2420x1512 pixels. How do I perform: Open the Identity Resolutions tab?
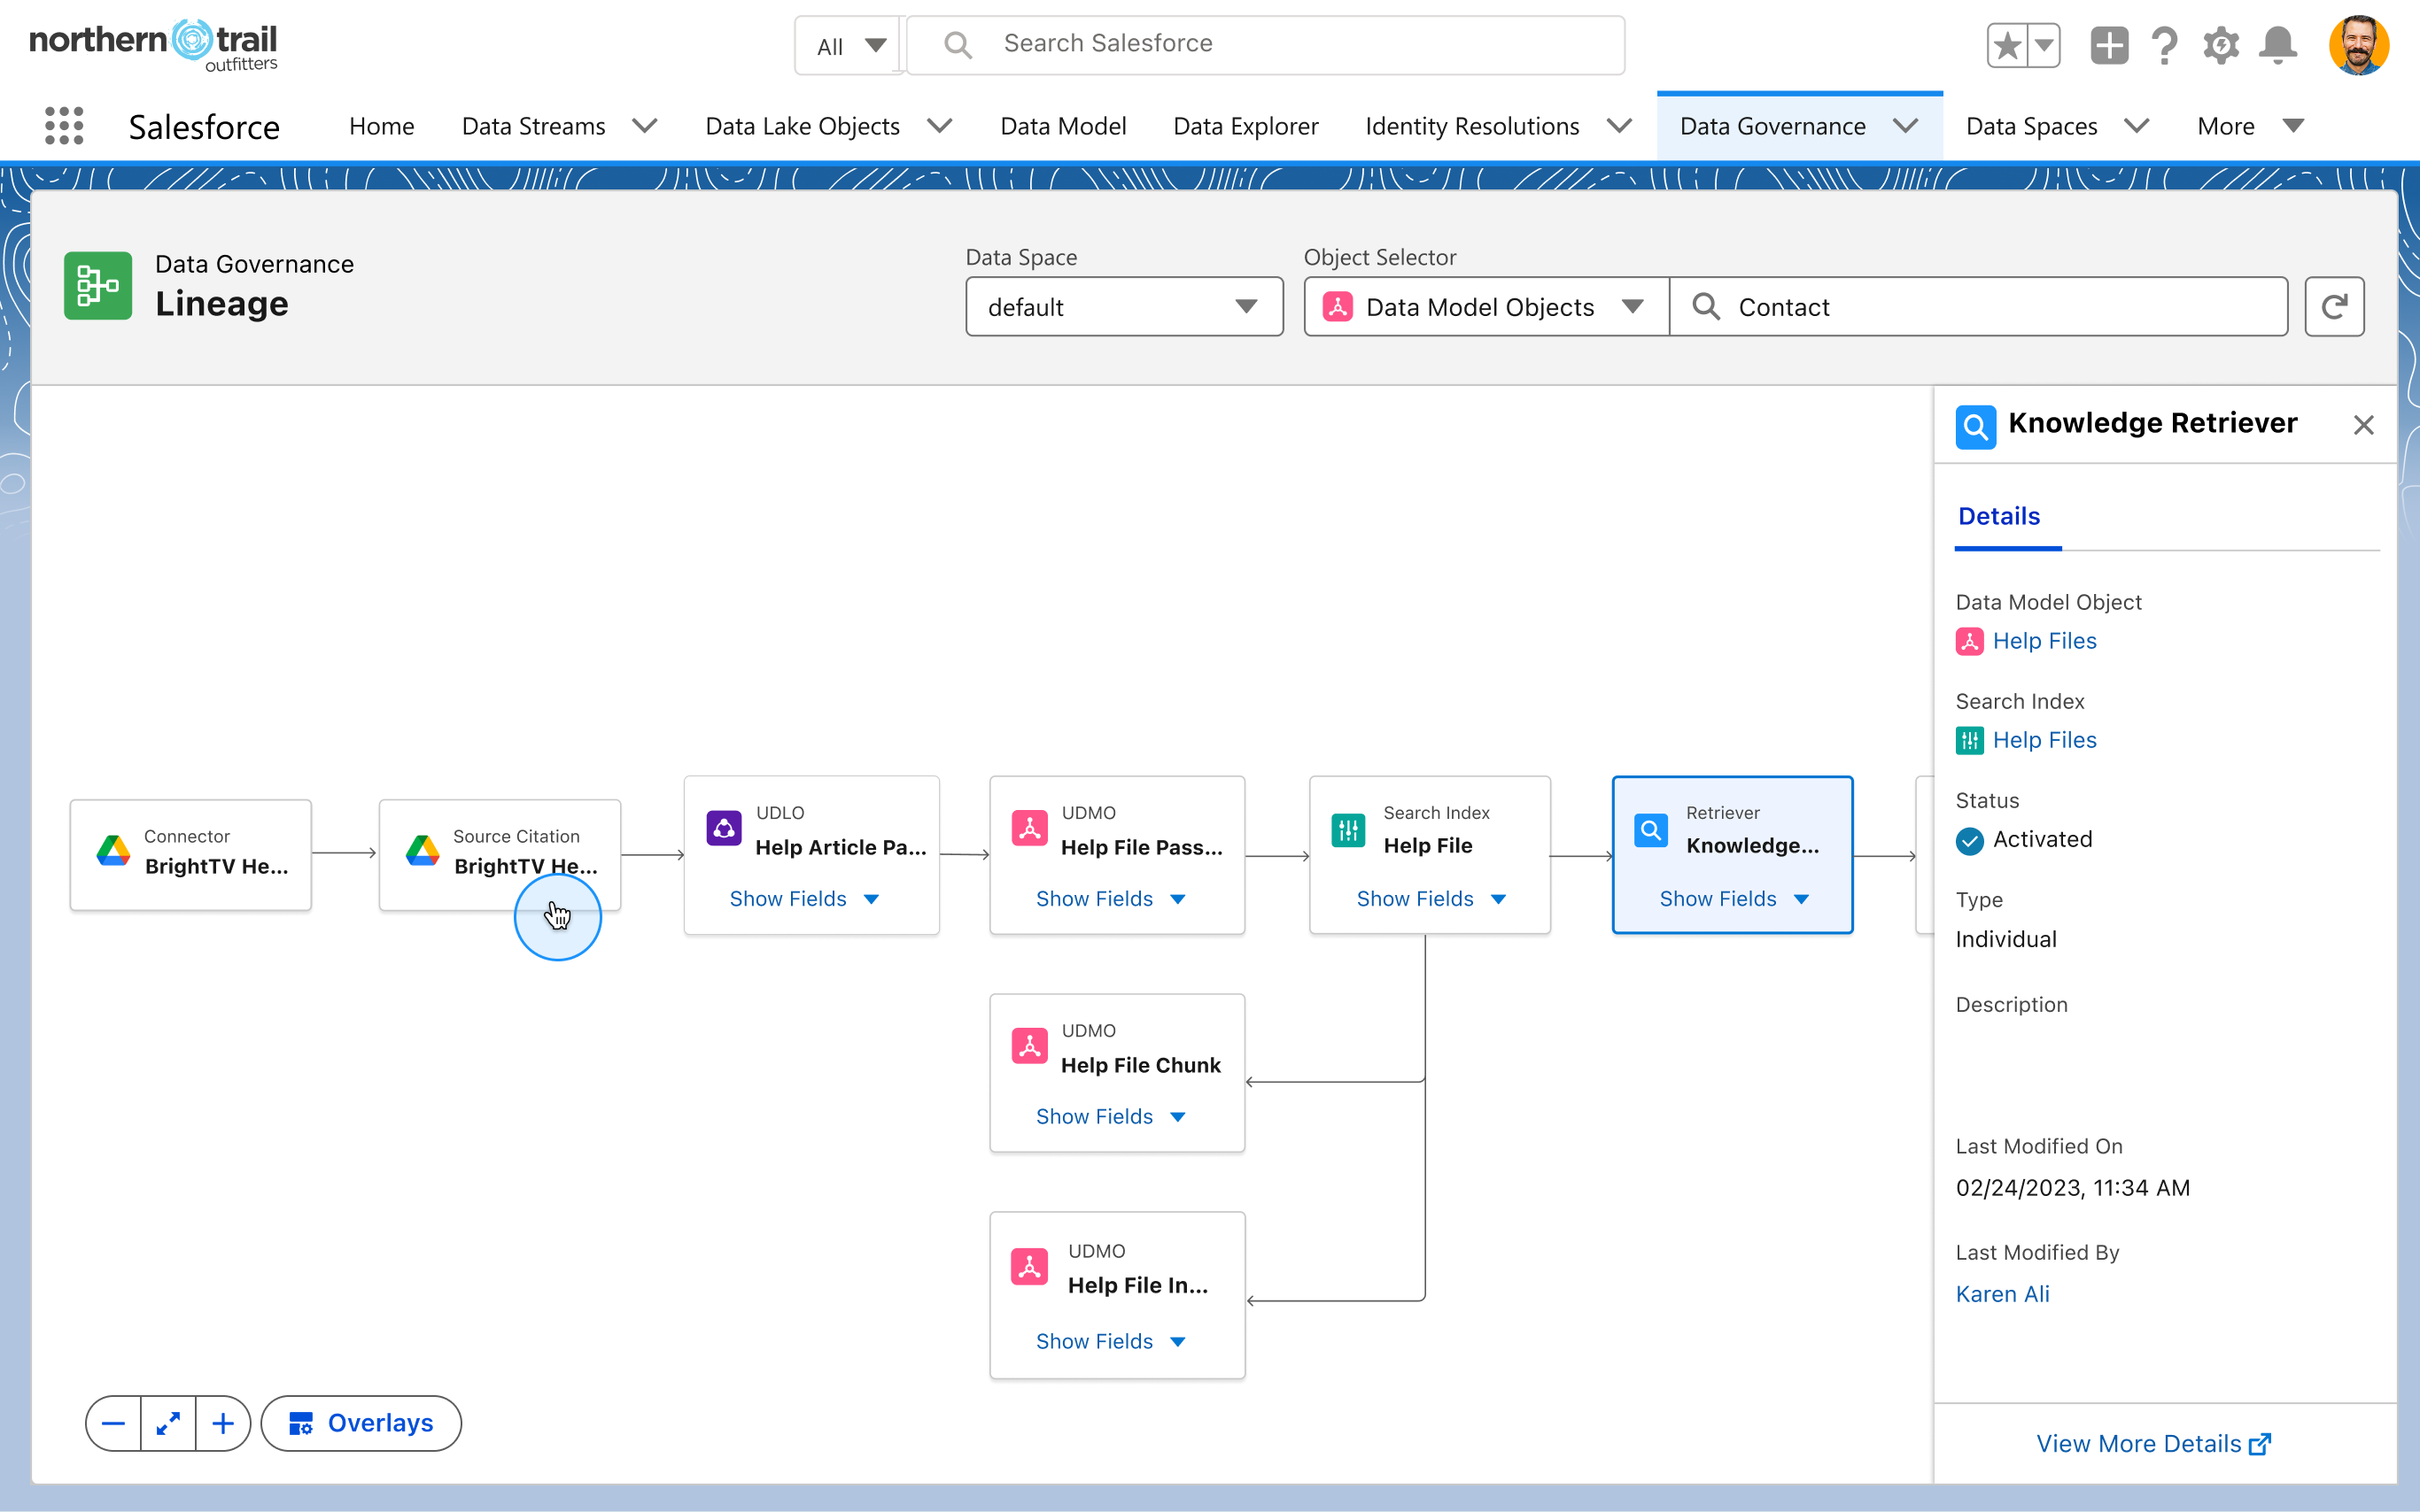[1471, 126]
